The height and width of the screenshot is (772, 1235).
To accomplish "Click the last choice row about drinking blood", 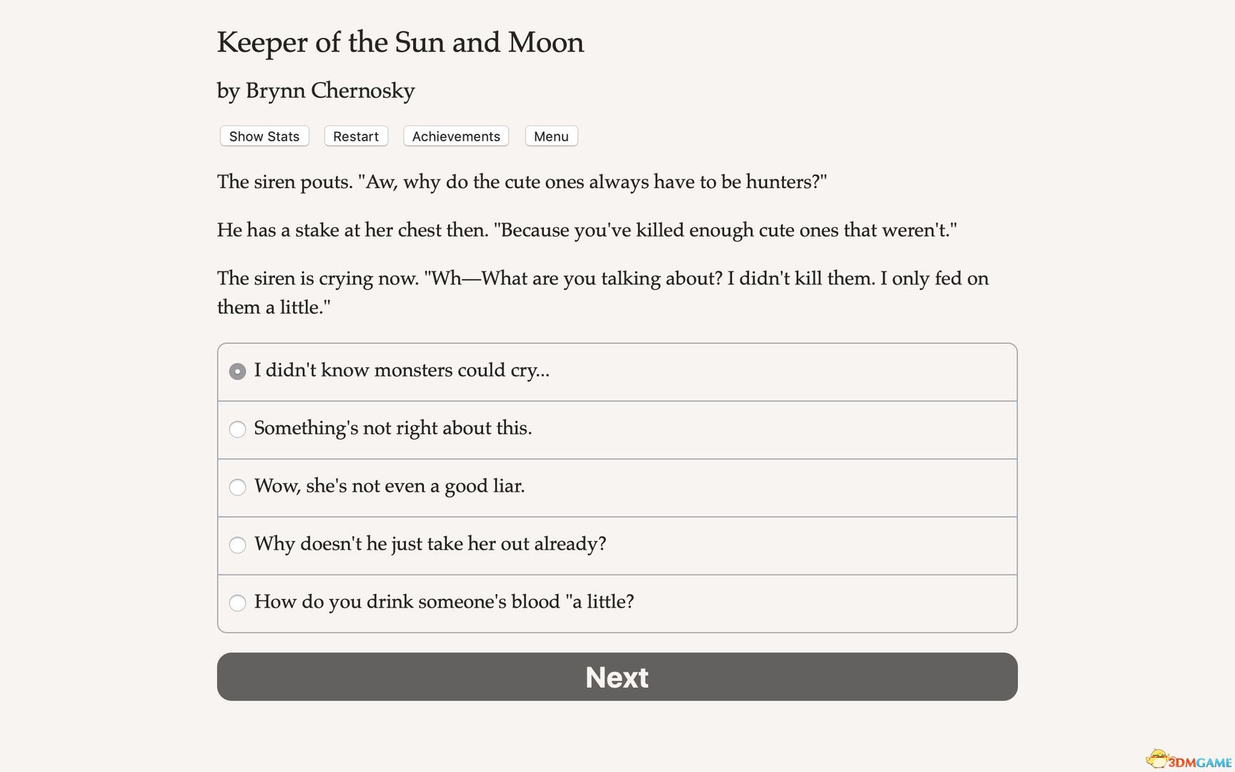I will click(x=445, y=603).
